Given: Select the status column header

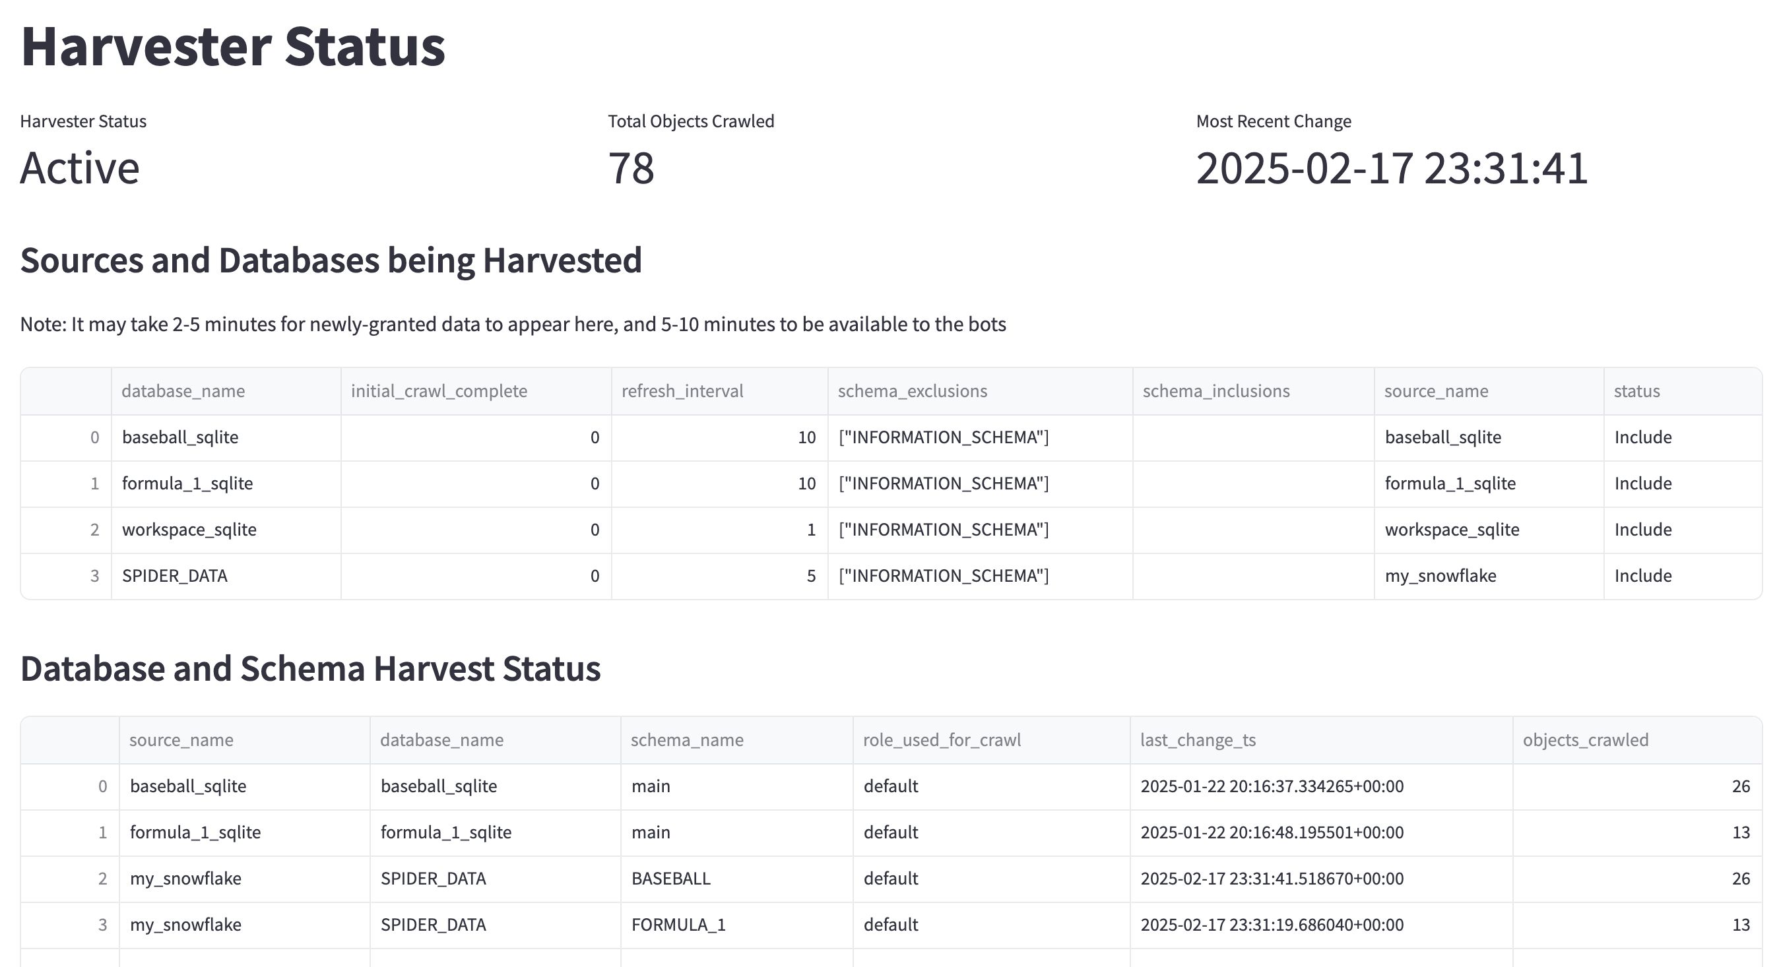Looking at the screenshot, I should (1636, 390).
